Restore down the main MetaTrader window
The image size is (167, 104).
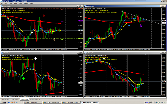click(x=164, y=1)
